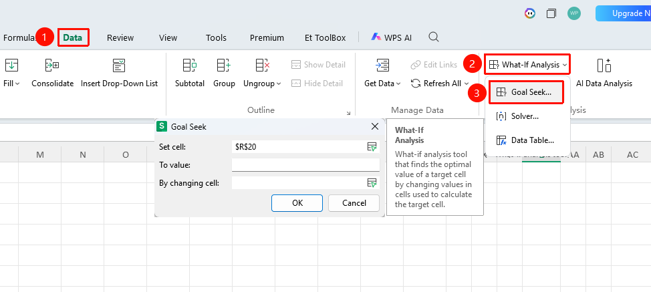
Task: Click the Upgrade Now button
Action: [623, 13]
